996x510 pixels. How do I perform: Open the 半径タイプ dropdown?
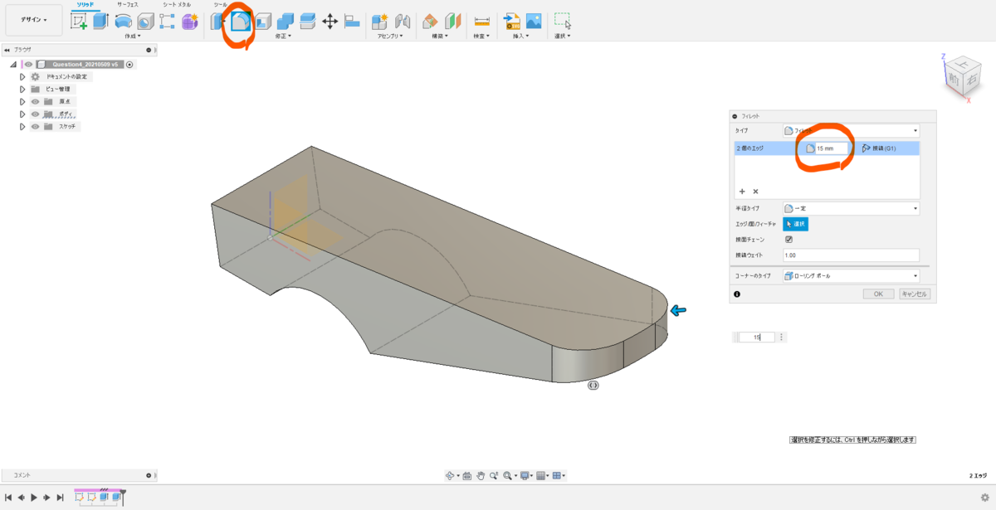851,208
